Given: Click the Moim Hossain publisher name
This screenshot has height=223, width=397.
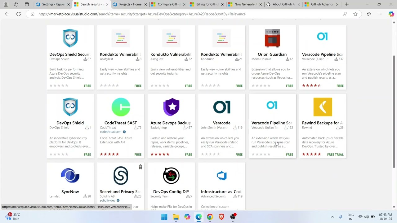Looking at the screenshot, I should [x=261, y=59].
